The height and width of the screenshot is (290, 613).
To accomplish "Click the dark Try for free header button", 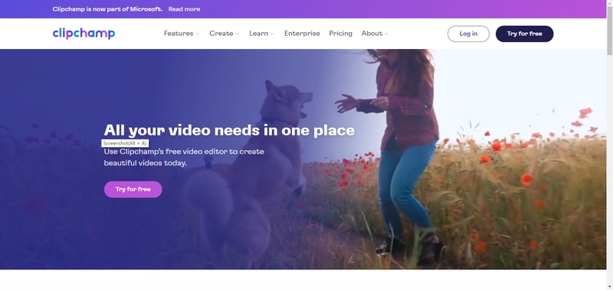I will pos(525,34).
